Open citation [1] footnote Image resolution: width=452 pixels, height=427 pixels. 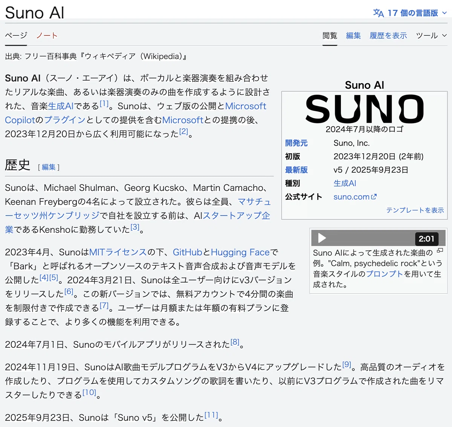point(104,104)
